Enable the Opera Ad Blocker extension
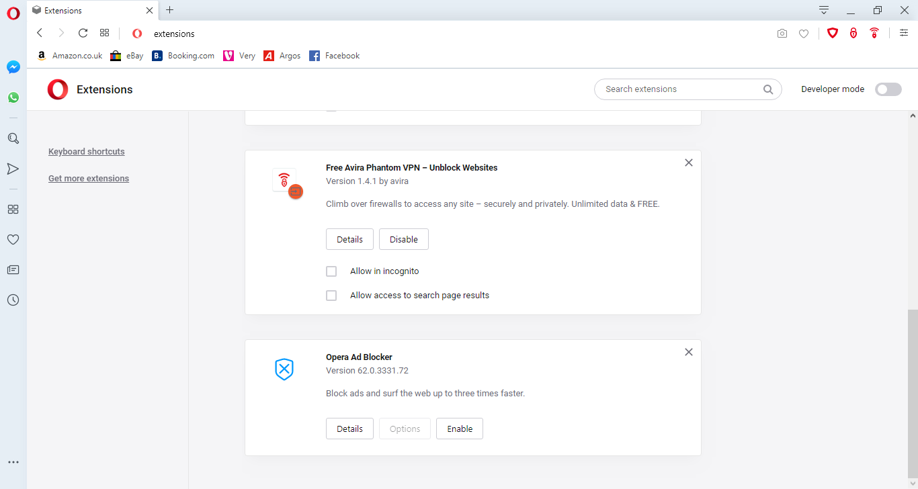This screenshot has width=918, height=489. click(460, 429)
